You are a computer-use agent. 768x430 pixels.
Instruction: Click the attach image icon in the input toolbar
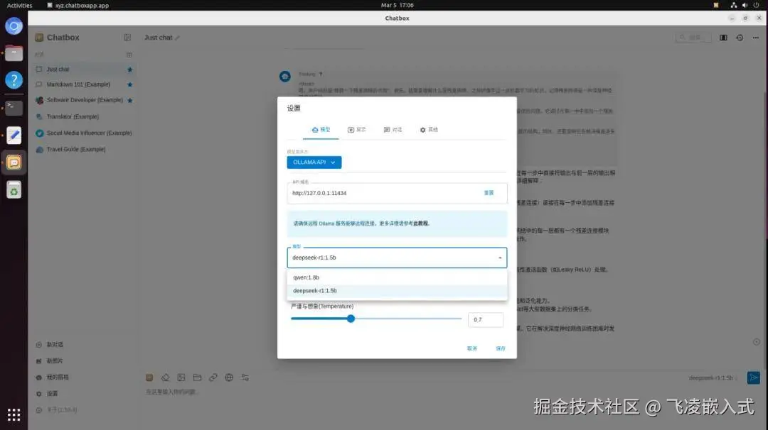[x=181, y=377]
